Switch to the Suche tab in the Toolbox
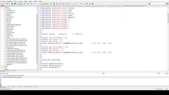The height and width of the screenshot is (95, 169). (x=8, y=87)
